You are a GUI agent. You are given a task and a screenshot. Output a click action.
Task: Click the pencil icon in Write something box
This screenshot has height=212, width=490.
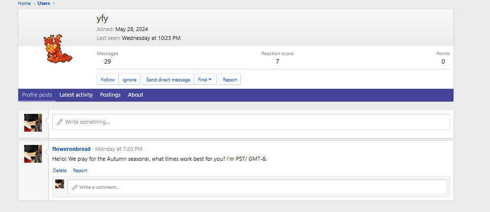pyautogui.click(x=60, y=122)
